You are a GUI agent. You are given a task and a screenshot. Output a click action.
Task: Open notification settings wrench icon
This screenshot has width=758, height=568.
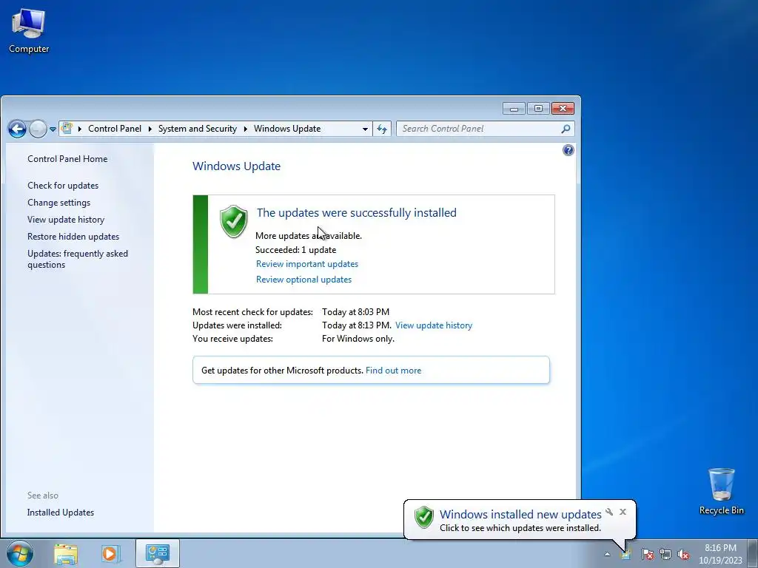pyautogui.click(x=609, y=512)
